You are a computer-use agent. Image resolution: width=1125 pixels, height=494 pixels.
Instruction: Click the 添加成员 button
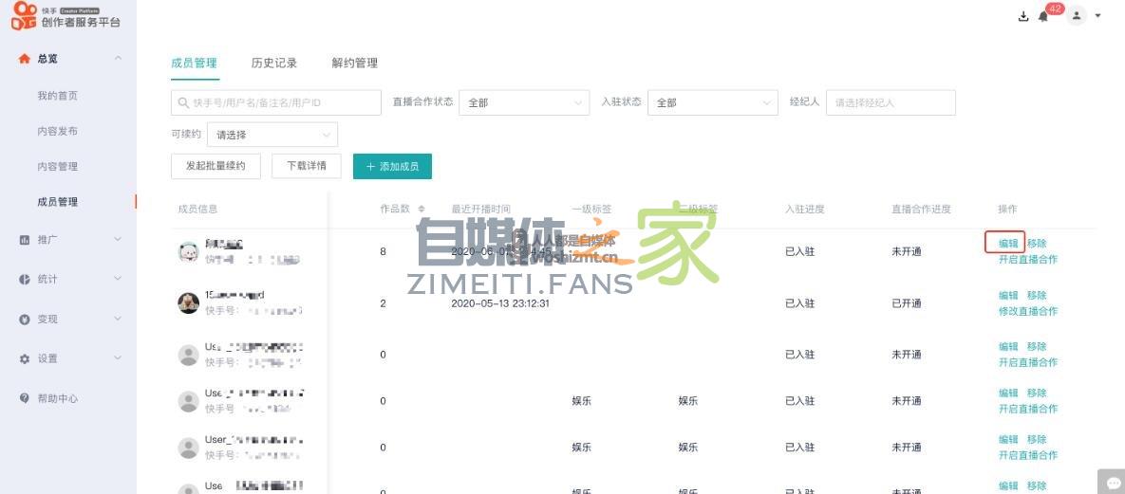coord(392,166)
